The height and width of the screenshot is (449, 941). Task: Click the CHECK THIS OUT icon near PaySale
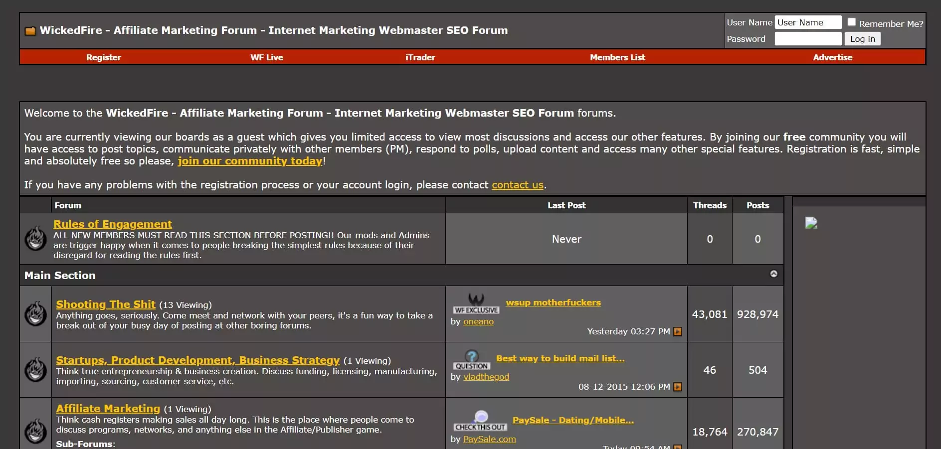pyautogui.click(x=480, y=423)
